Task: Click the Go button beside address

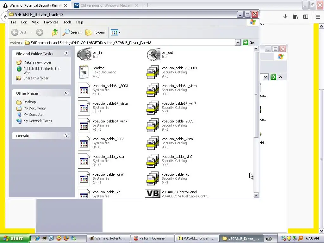Action: 249,43
